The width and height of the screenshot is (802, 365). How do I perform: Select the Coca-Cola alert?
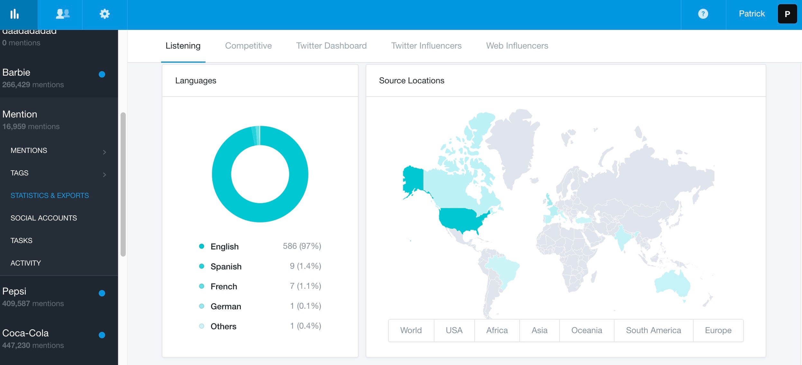click(59, 339)
